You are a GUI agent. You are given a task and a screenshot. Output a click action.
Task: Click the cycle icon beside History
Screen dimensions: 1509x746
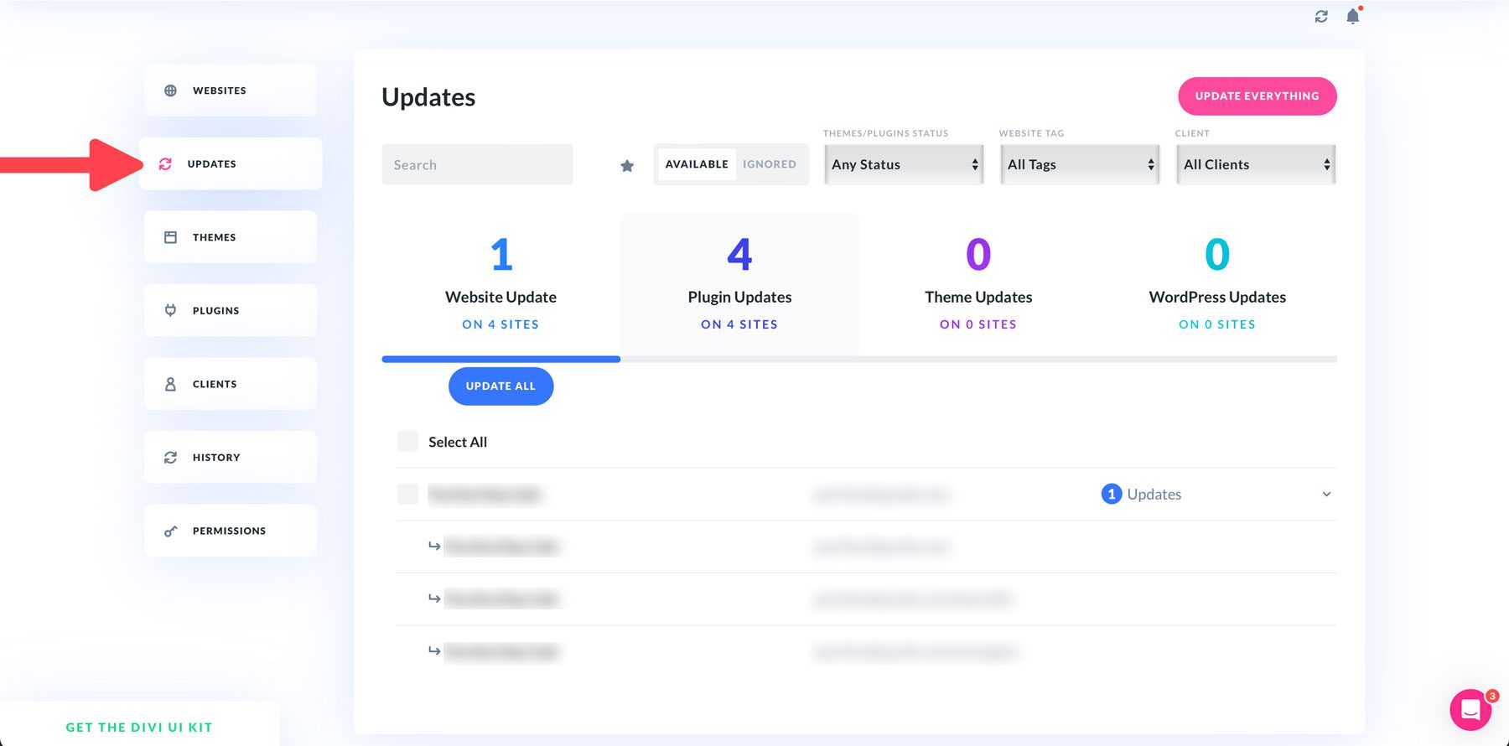(170, 458)
